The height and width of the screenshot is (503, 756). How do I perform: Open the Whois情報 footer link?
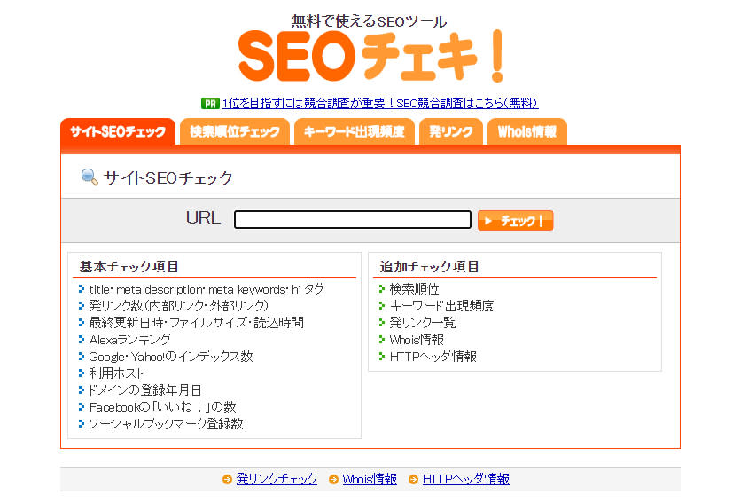[370, 479]
